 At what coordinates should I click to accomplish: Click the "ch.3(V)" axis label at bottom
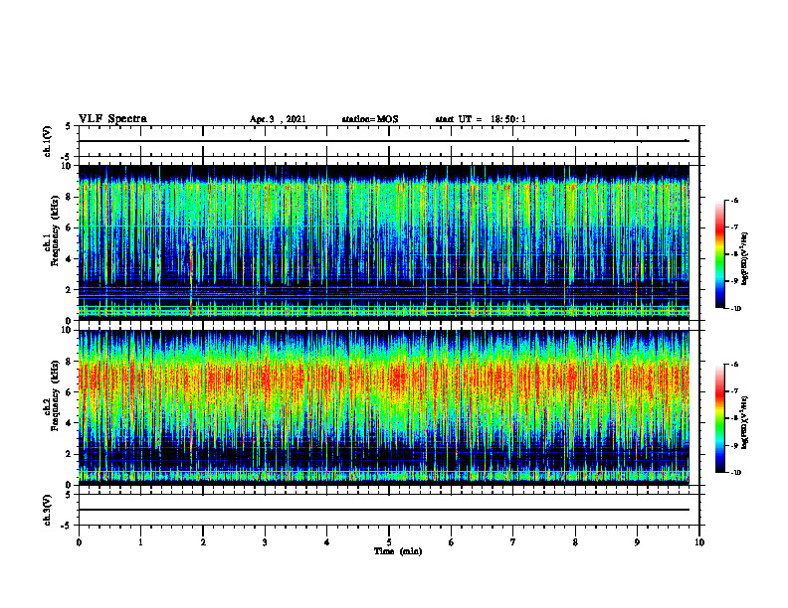(47, 510)
